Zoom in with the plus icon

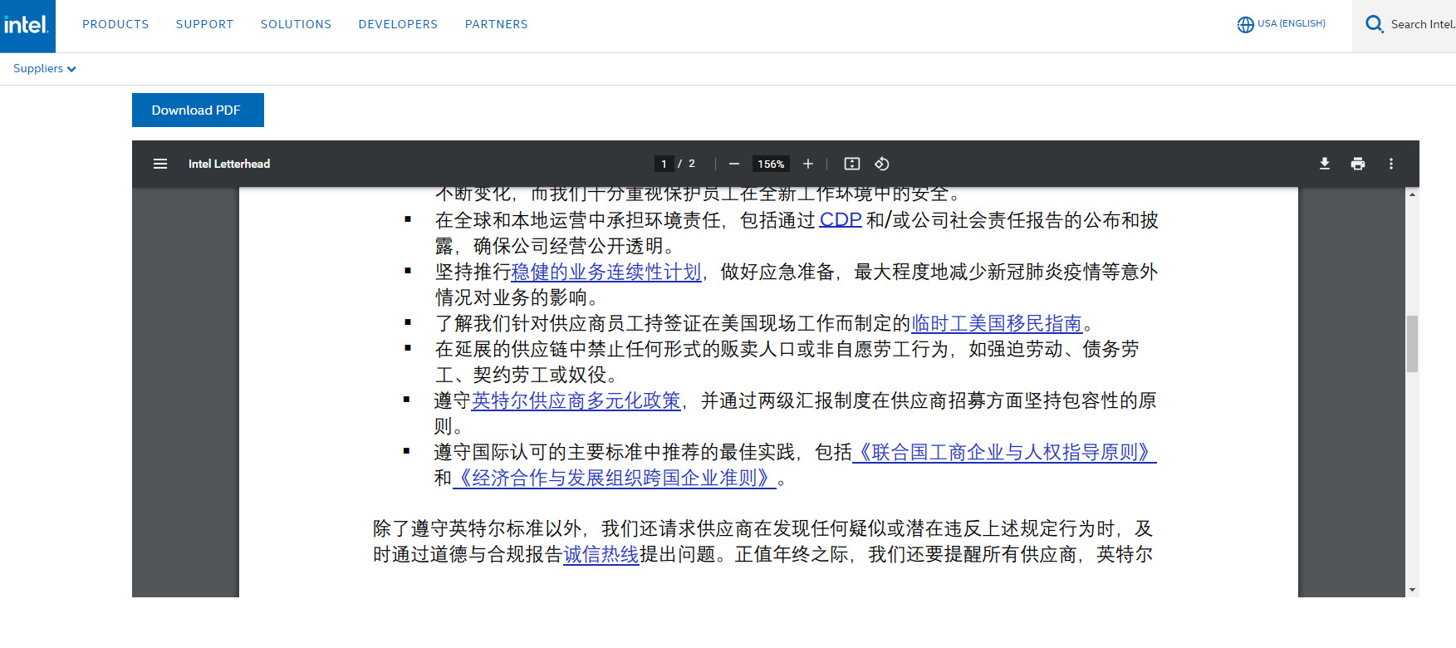[x=807, y=164]
